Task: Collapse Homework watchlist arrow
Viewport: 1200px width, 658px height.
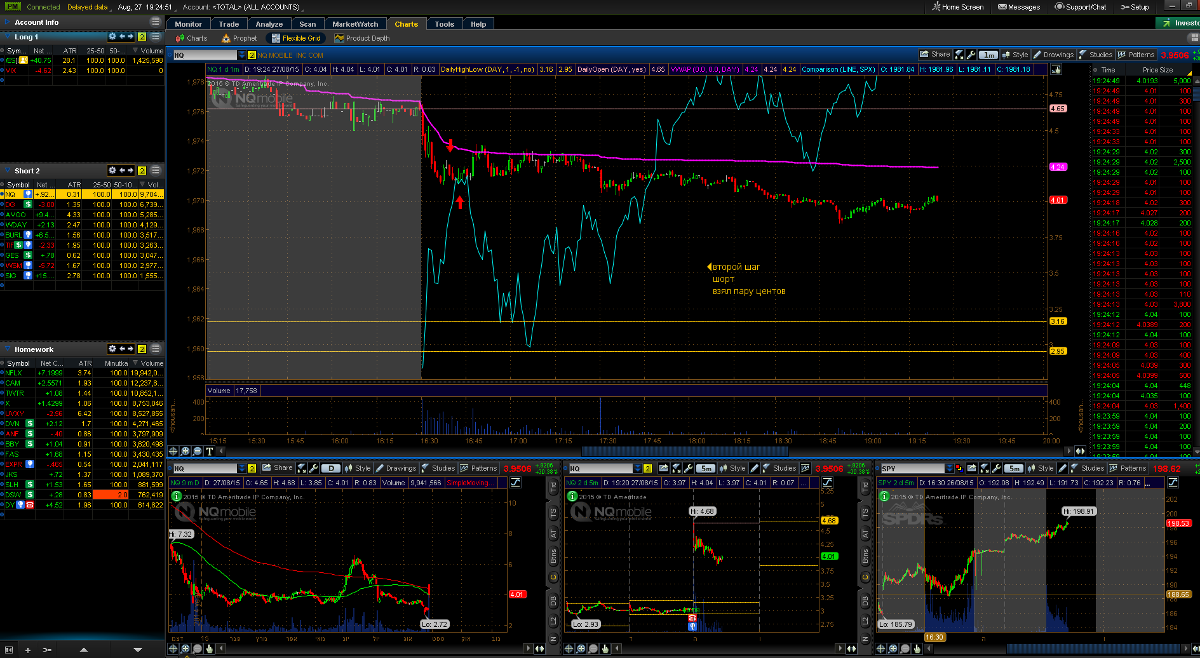Action: [6, 349]
